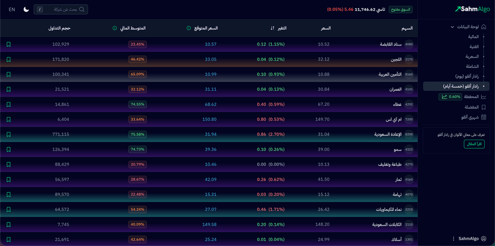Viewport: 495px width, 246px height.
Task: Open the المحفظة portfolio link
Action: pyautogui.click(x=471, y=97)
